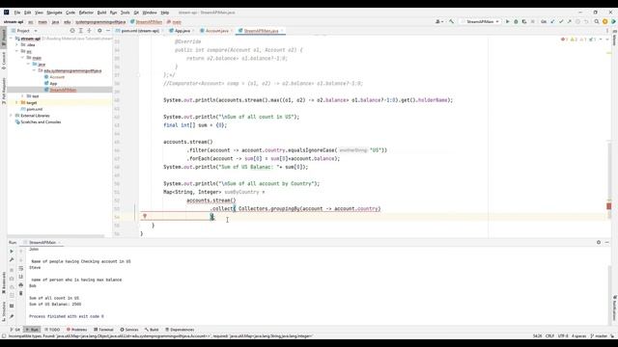Click the pin icon in Run panel
The image size is (618, 347).
point(12,316)
